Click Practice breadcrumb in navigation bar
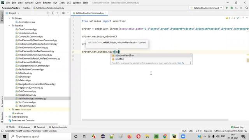The image size is (249, 140). tap(26, 8)
